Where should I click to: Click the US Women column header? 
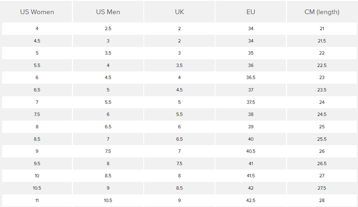(x=37, y=12)
